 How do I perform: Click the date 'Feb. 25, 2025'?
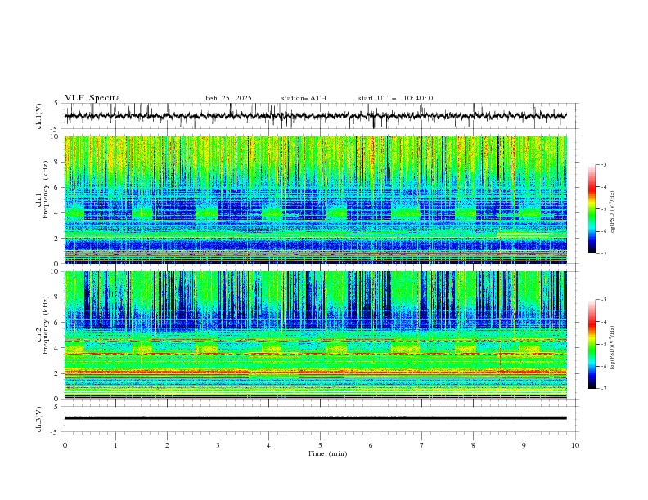(228, 98)
